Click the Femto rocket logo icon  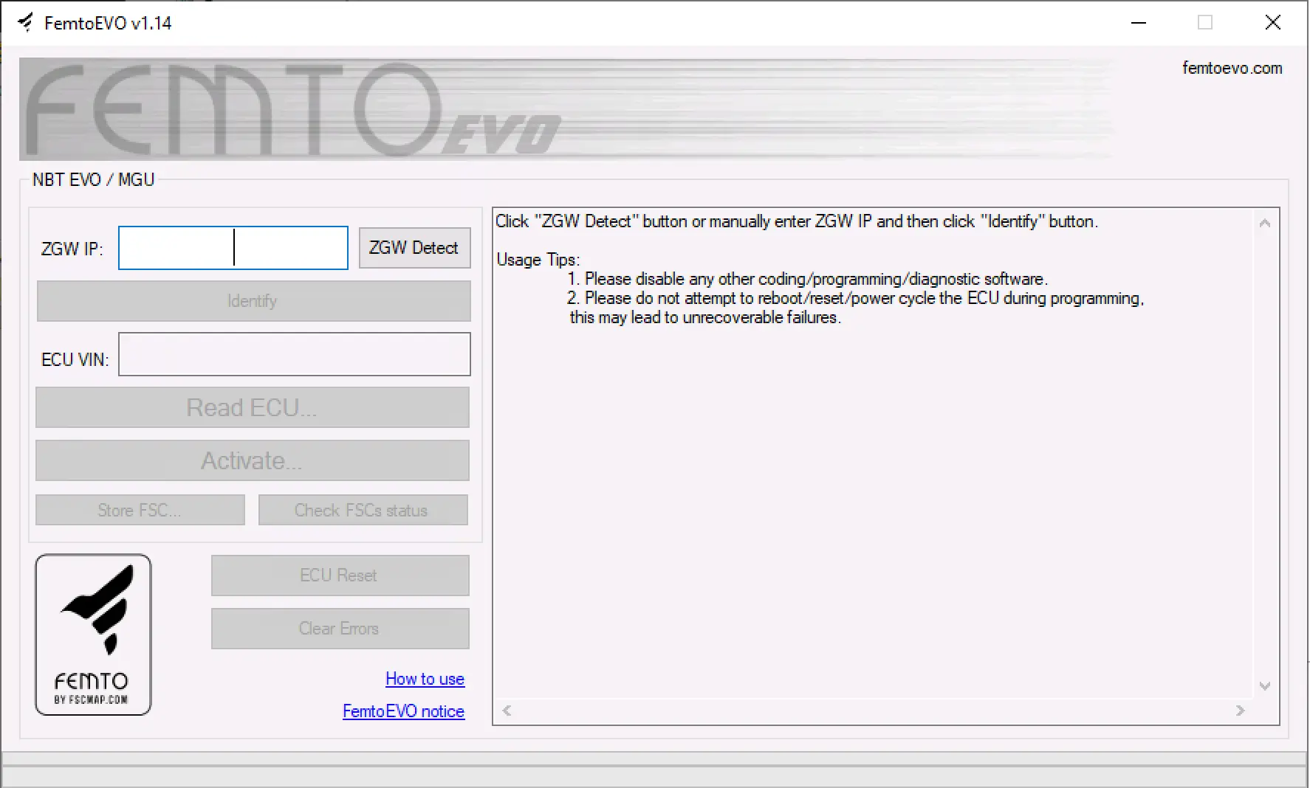93,635
